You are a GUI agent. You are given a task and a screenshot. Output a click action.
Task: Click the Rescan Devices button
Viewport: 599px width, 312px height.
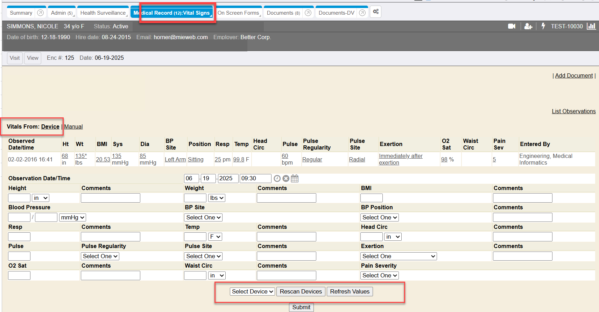coord(301,291)
